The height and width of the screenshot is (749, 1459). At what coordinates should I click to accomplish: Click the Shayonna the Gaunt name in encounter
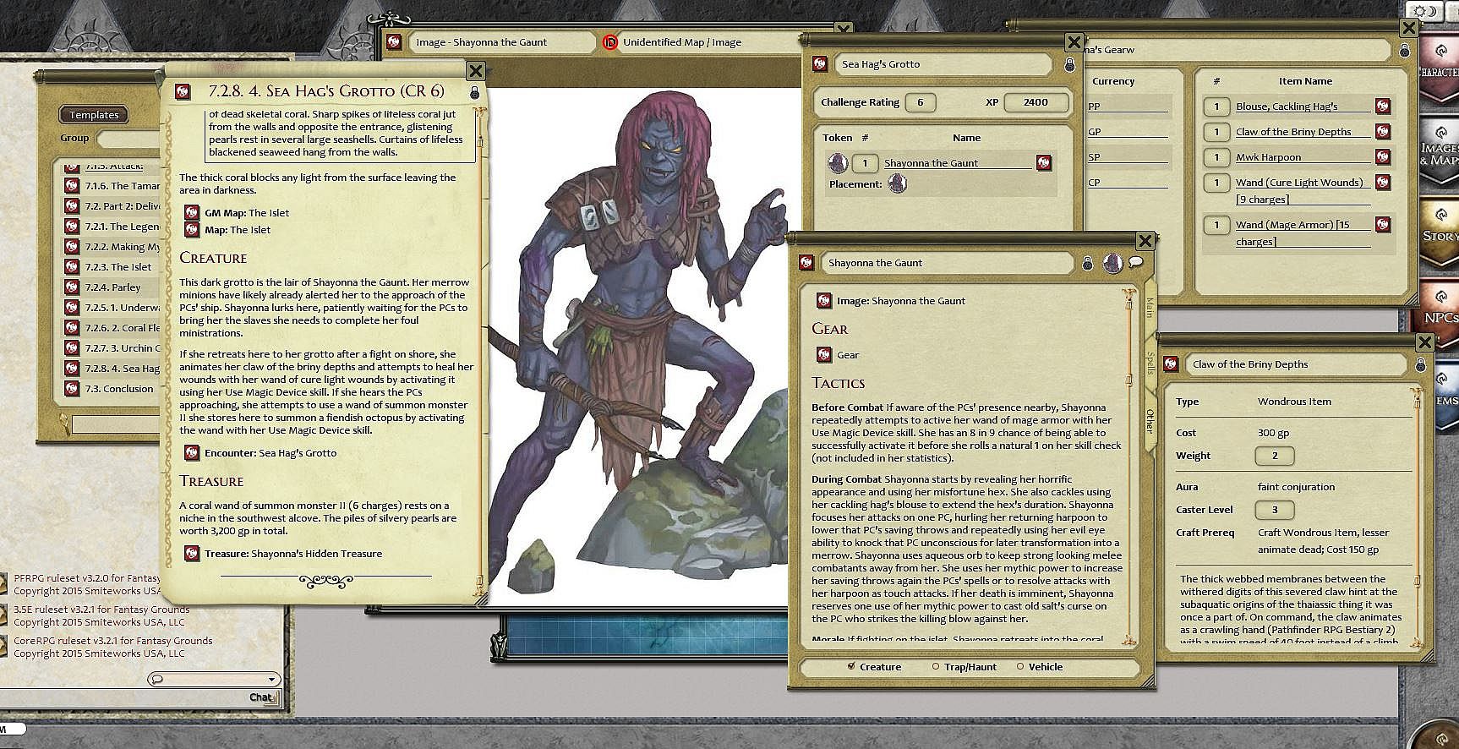[931, 163]
